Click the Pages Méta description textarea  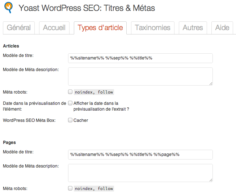click(x=140, y=173)
